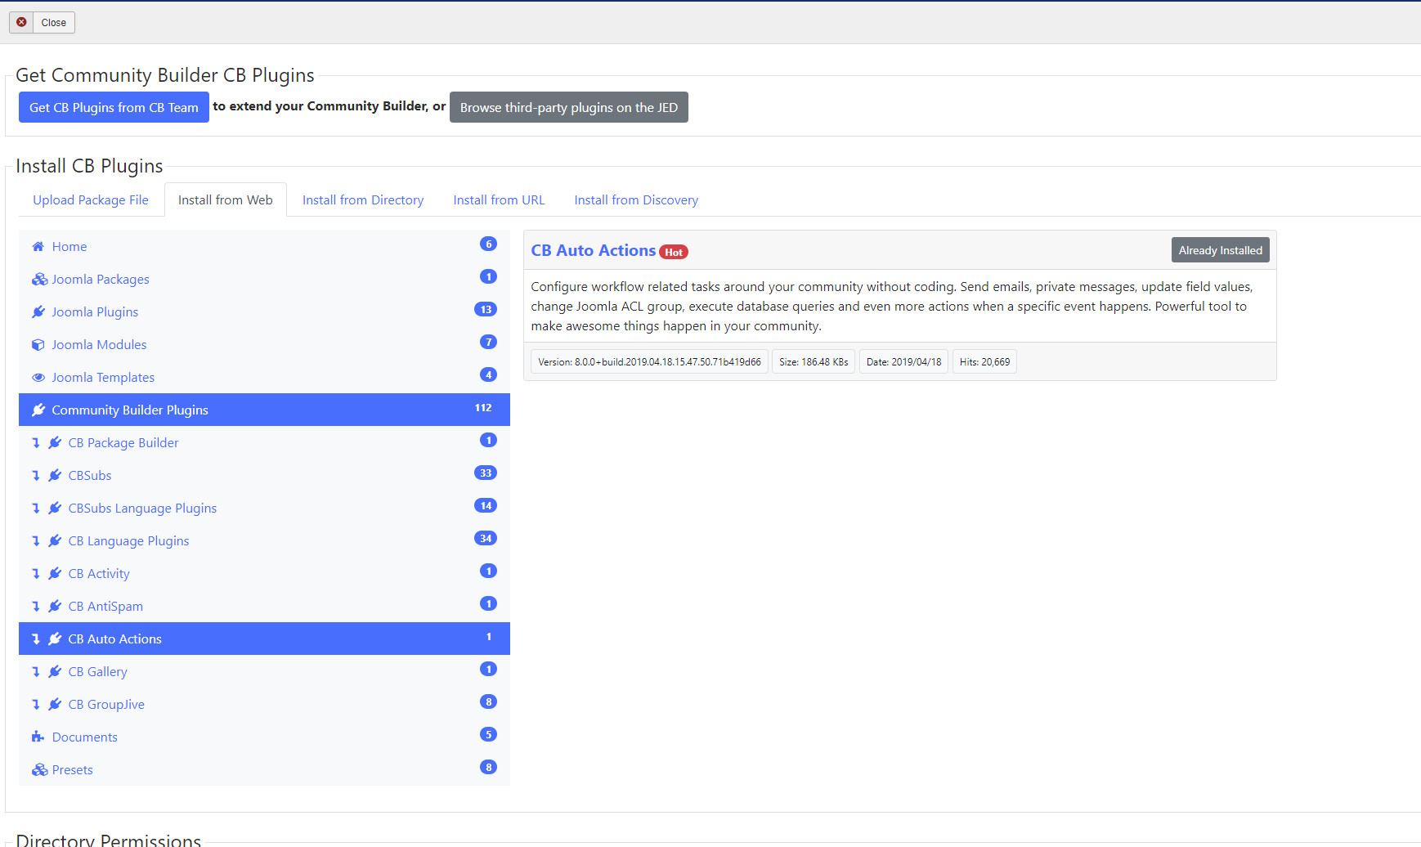Click the 33 count badge on CBSubs
1421x847 pixels.
click(486, 473)
